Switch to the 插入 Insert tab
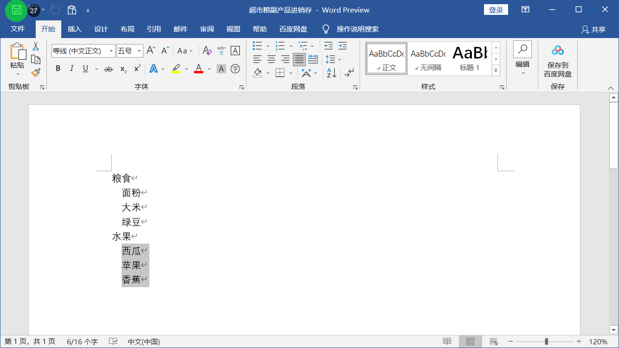Image resolution: width=619 pixels, height=348 pixels. (75, 29)
